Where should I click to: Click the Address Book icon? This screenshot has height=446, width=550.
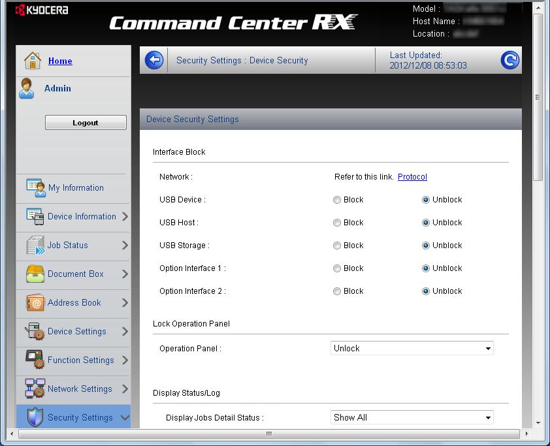(x=35, y=302)
